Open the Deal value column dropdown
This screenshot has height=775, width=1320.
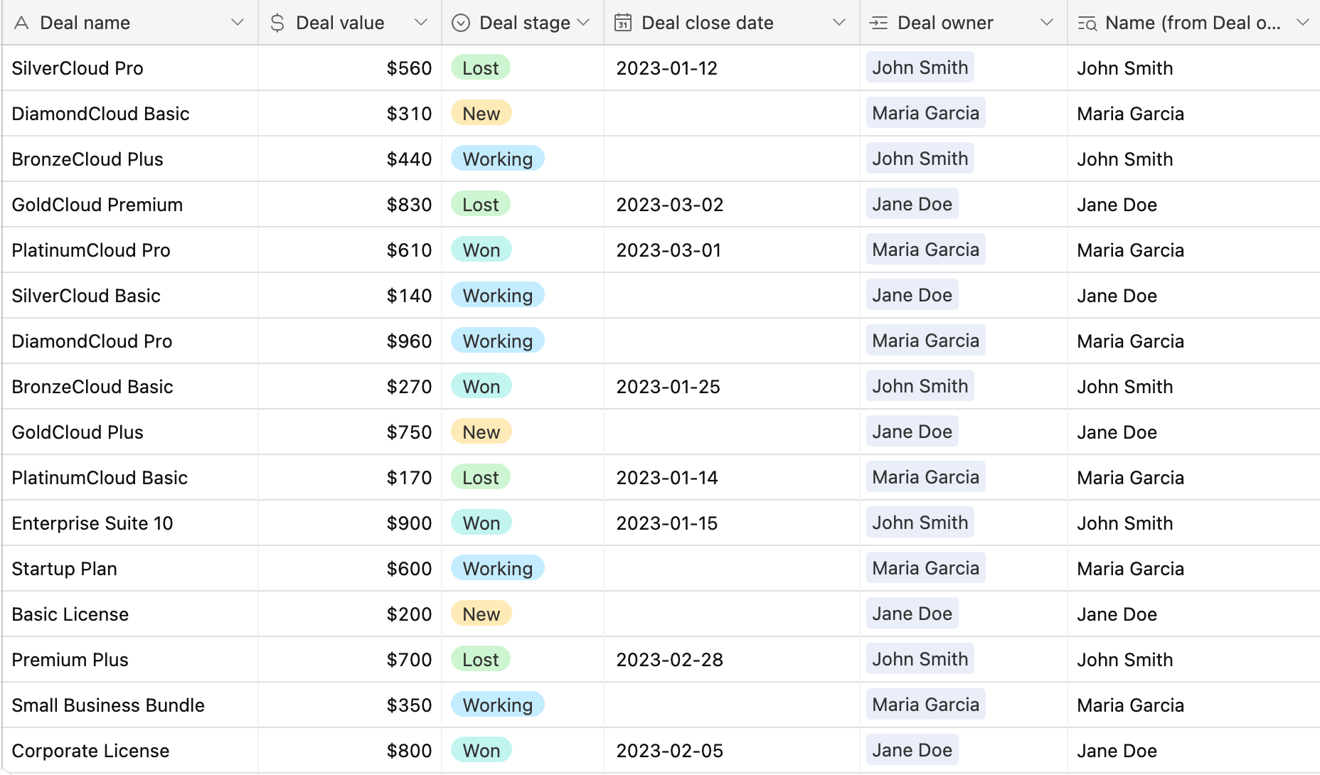422,22
